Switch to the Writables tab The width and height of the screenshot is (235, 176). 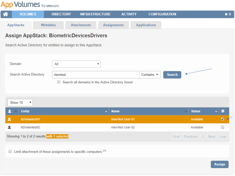coord(48,25)
